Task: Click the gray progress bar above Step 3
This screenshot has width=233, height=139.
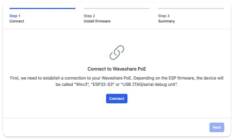Action: tap(191, 8)
